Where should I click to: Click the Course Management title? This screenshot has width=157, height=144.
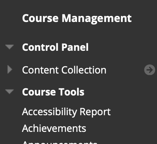tap(77, 18)
